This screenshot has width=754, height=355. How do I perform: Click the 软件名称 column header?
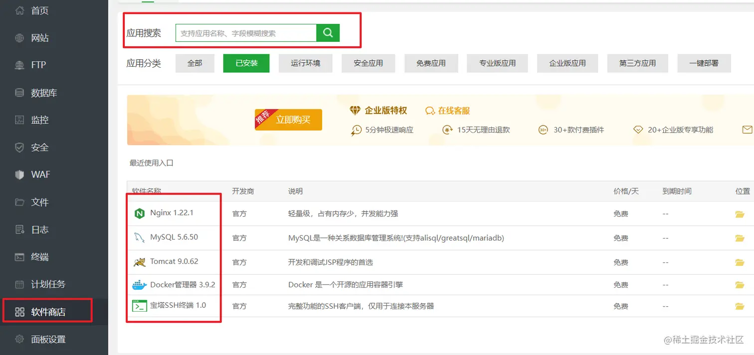[147, 191]
